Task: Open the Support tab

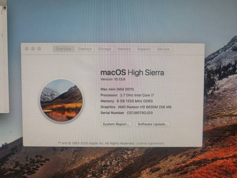Action: tap(144, 49)
